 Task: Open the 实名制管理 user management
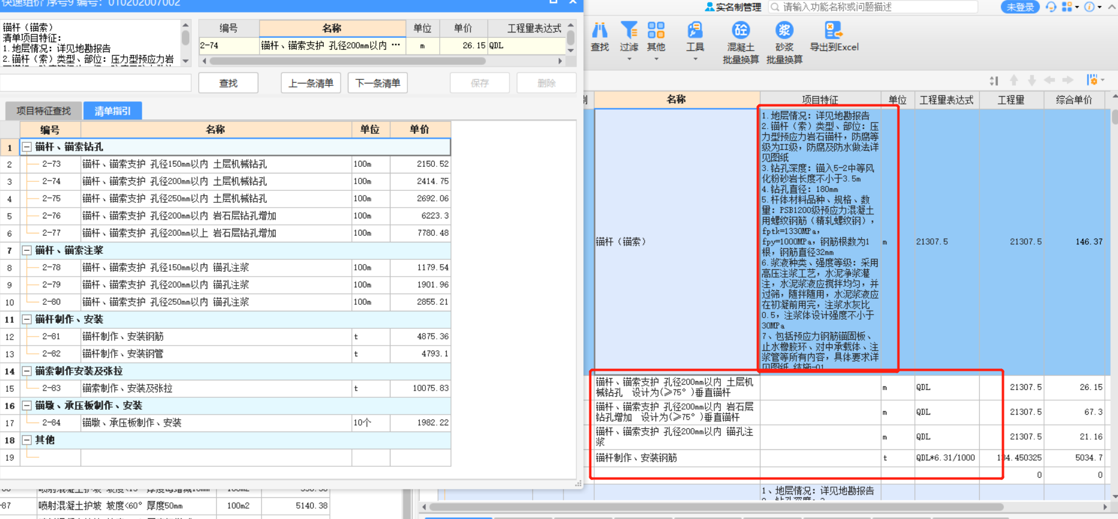tap(733, 7)
